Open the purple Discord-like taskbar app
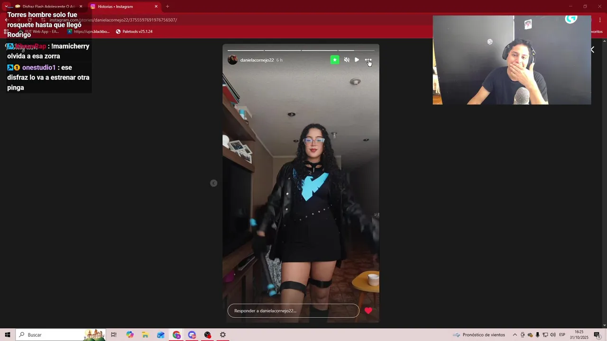Screen dimensions: 607x341 coord(192,335)
